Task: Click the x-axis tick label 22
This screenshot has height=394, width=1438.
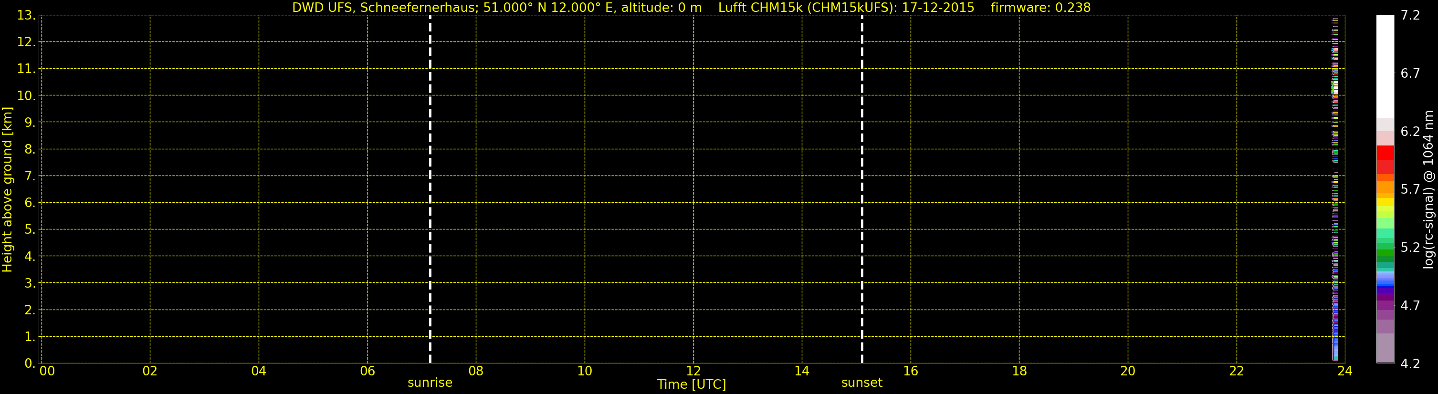Action: click(1237, 371)
